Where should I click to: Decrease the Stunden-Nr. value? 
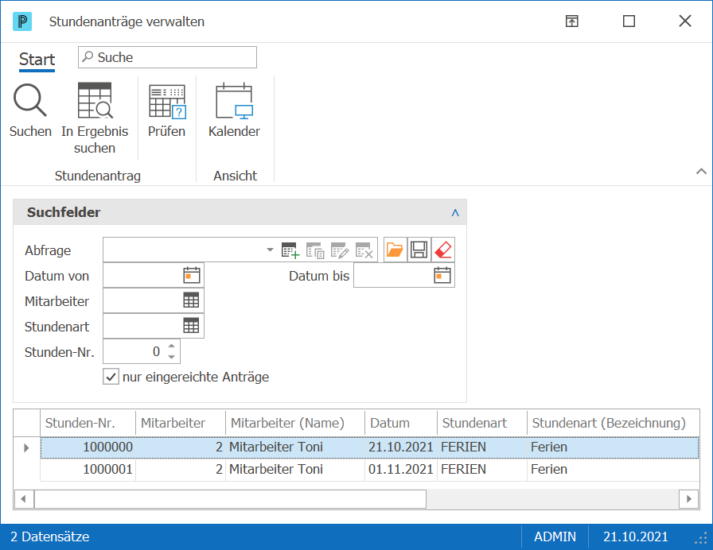click(x=171, y=357)
